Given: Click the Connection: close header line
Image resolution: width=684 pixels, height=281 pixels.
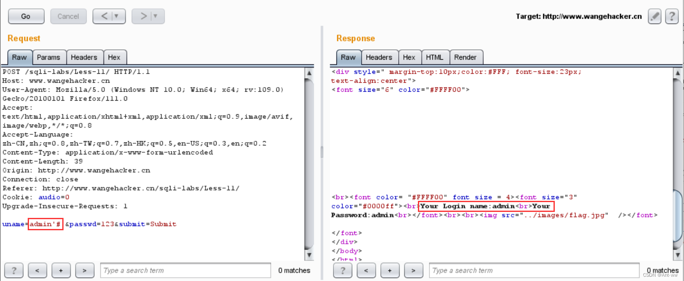Looking at the screenshot, I should 41,179.
